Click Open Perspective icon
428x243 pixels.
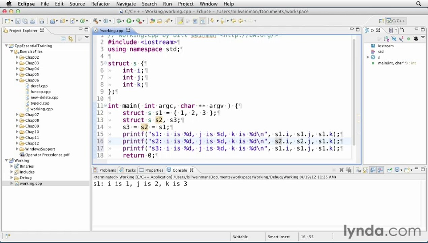(381, 21)
